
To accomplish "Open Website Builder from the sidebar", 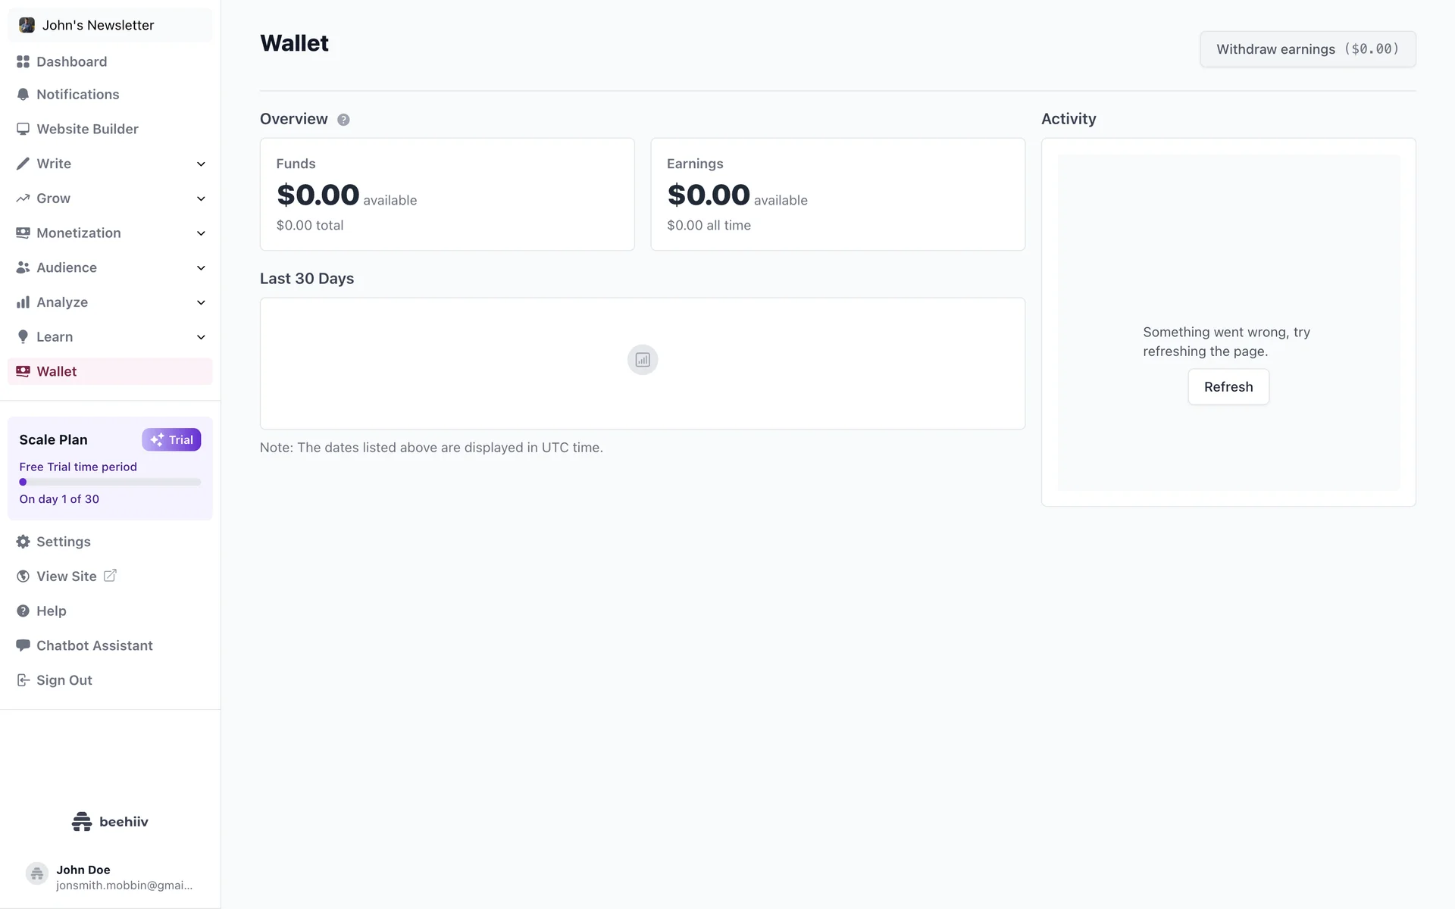I will pos(87,129).
